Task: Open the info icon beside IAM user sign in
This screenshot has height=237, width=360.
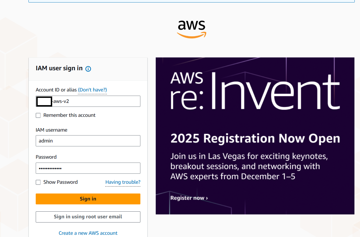Action: (88, 69)
